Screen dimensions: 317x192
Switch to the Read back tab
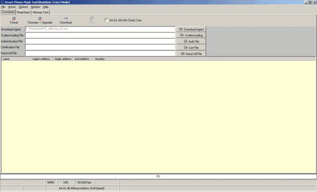pos(23,12)
